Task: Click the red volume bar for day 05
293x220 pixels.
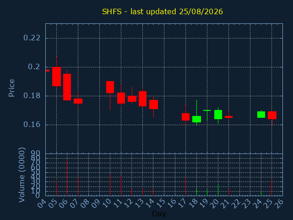Action: pos(56,188)
